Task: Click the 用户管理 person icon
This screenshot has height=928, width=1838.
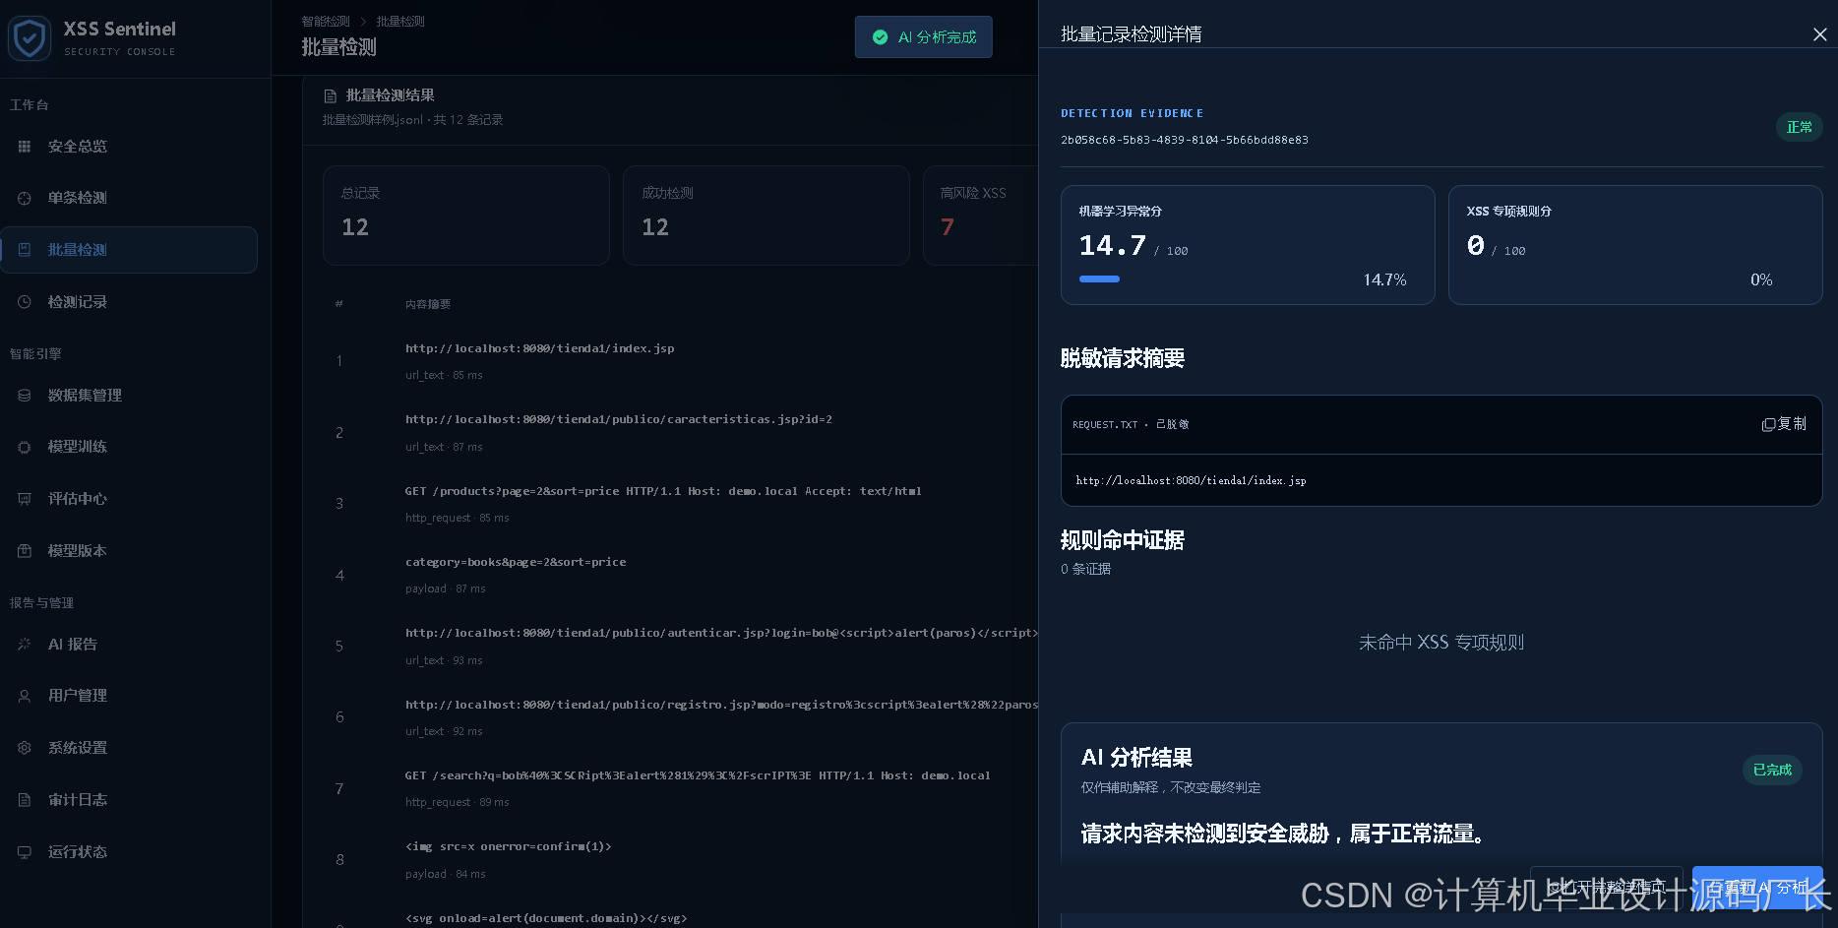Action: point(25,696)
